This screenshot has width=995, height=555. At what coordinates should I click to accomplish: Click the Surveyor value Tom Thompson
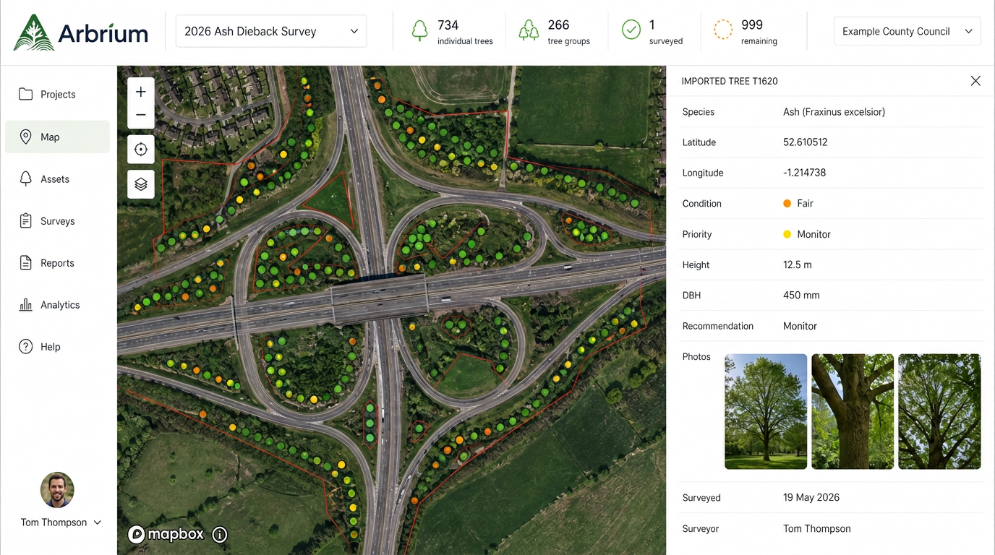[x=817, y=529]
